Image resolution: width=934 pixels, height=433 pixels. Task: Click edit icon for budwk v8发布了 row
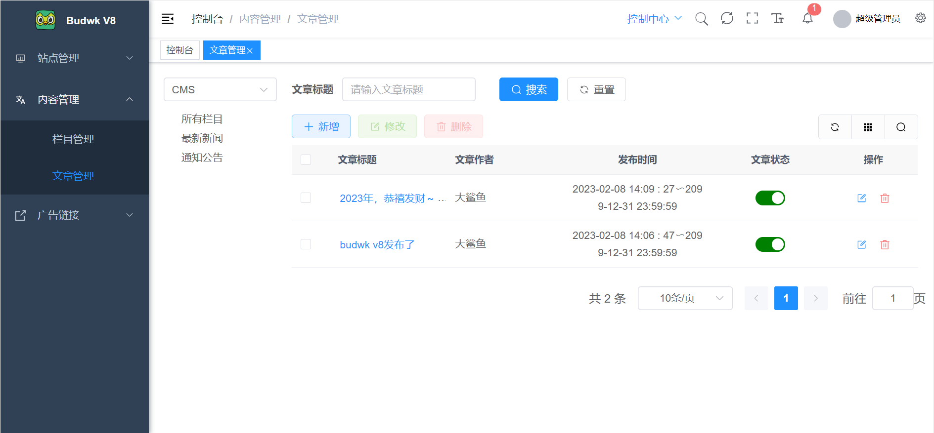[861, 244]
